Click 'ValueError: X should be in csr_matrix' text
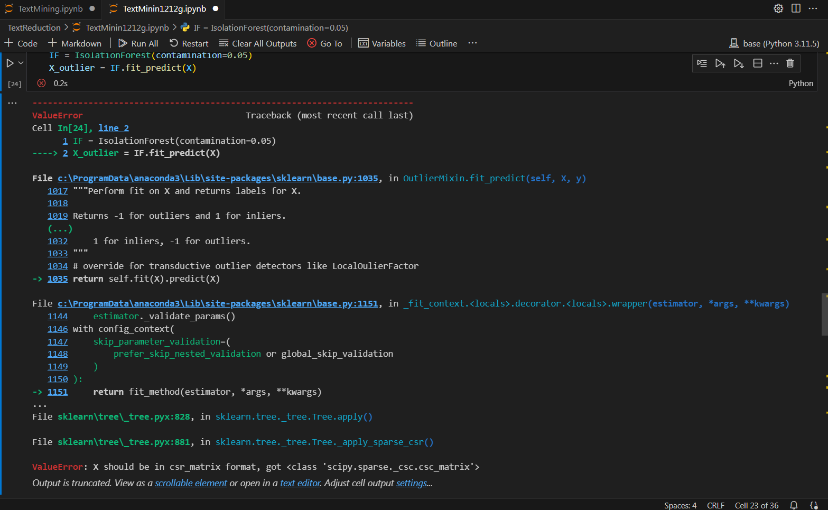The height and width of the screenshot is (510, 828). pos(256,467)
